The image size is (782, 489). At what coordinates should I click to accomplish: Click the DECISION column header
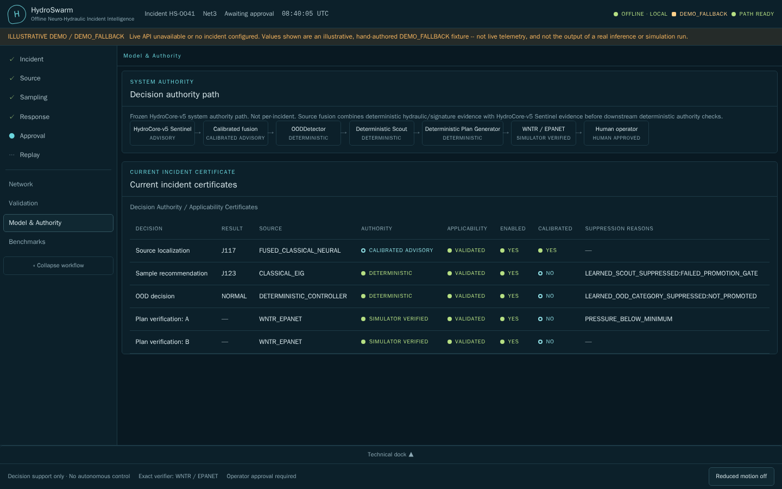[149, 229]
